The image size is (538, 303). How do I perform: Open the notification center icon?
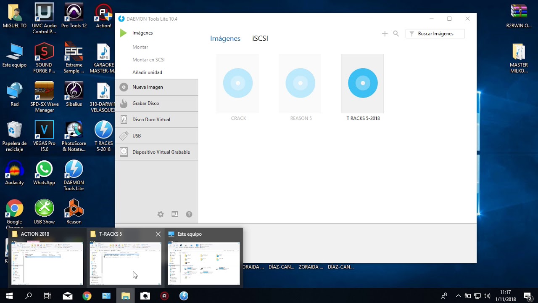(x=528, y=296)
